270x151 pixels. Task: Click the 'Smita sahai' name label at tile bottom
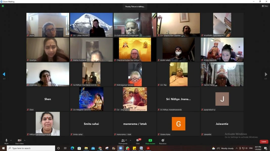point(78,135)
